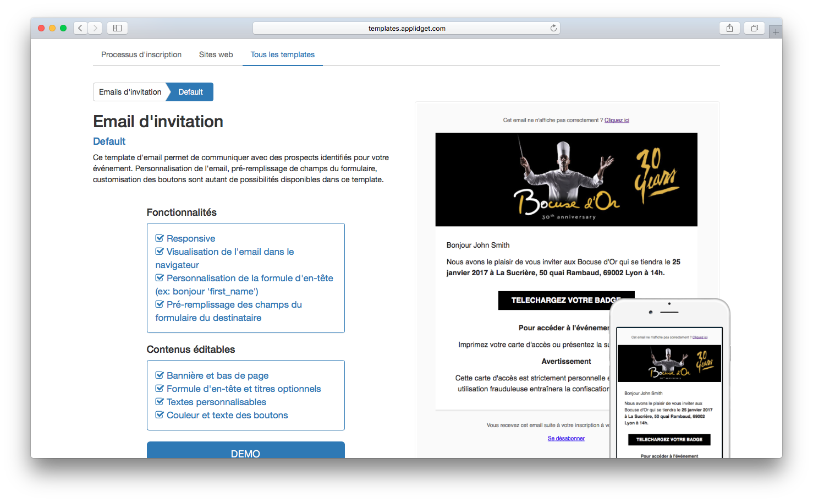Screen dimensions: 813x502
Task: Click the blue Default subtitle link
Action: [109, 141]
